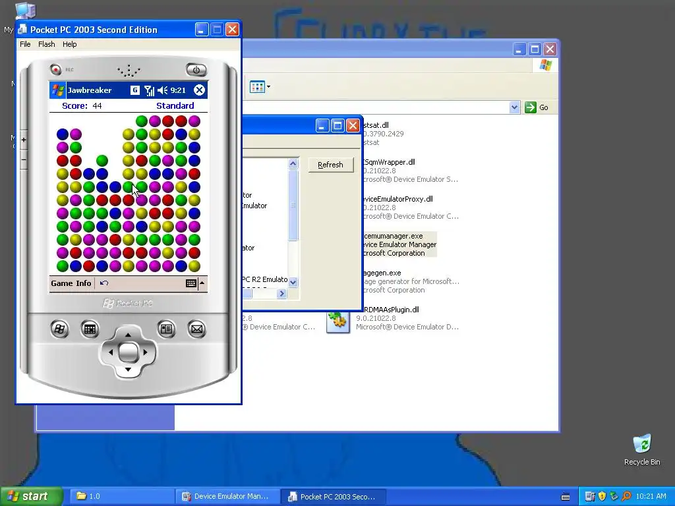Open the Flash menu
675x506 pixels.
click(x=47, y=44)
